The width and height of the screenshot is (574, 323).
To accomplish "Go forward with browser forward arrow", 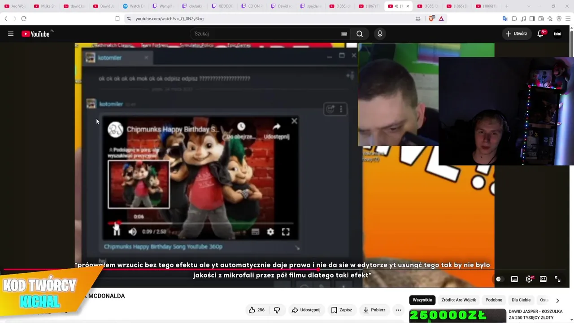I will [14, 18].
